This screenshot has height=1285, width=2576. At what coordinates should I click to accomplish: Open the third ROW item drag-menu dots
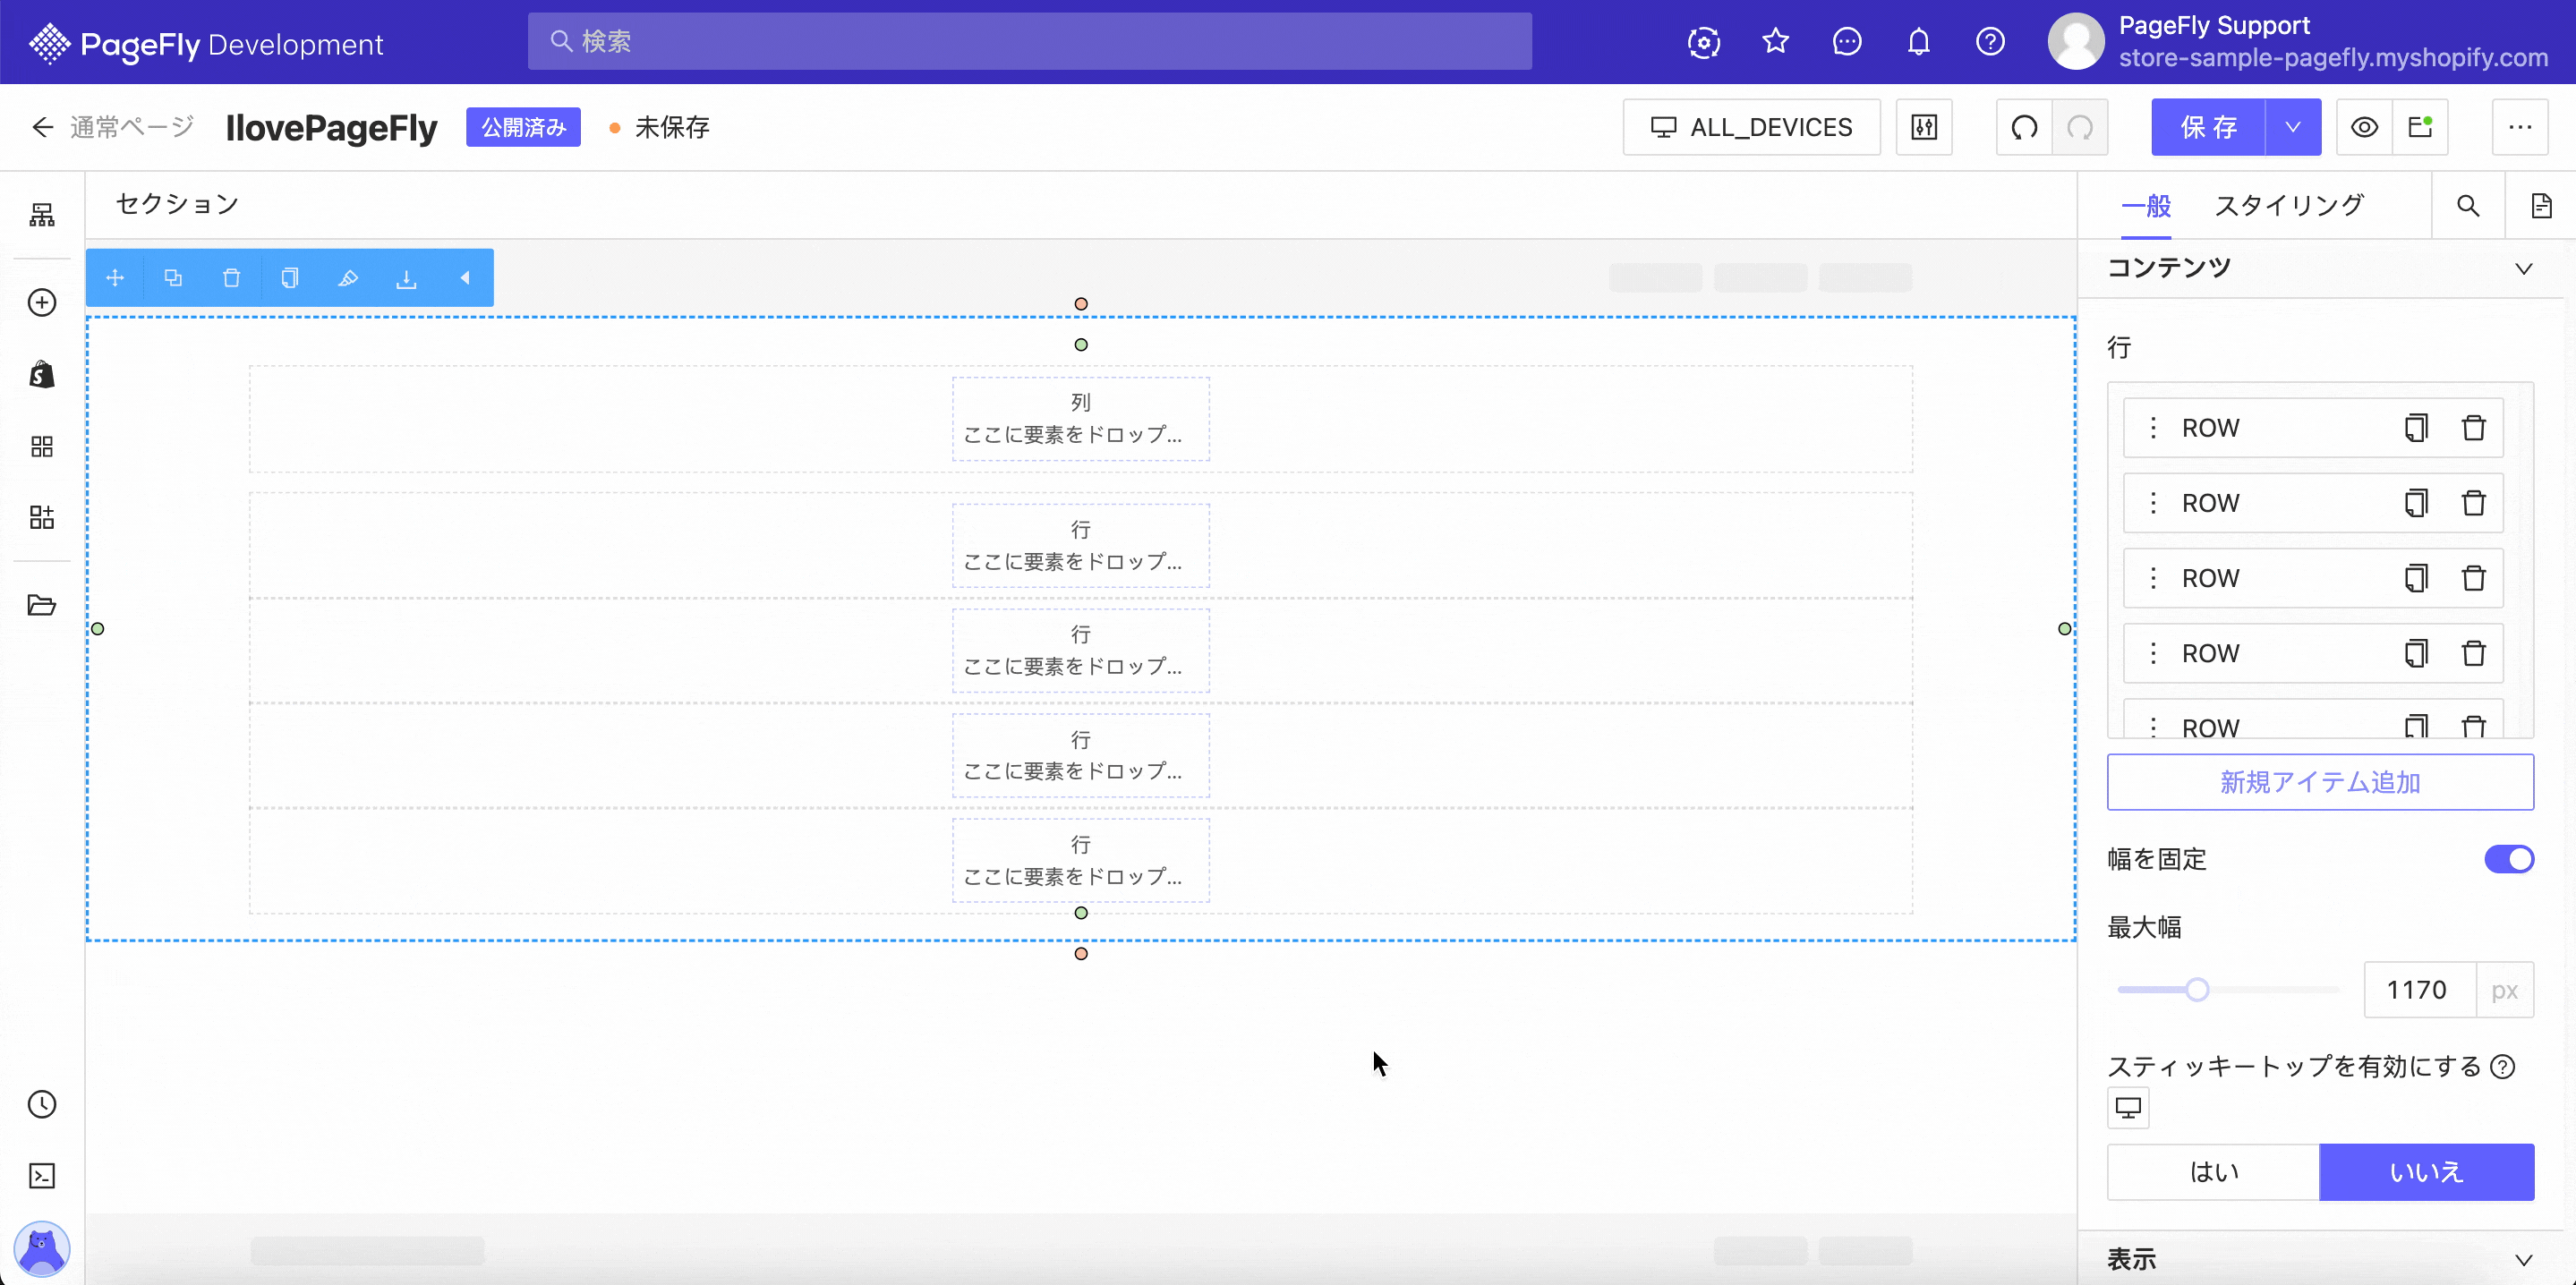click(2153, 578)
